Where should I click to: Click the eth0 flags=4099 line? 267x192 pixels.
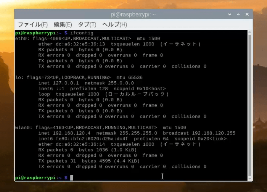87,39
